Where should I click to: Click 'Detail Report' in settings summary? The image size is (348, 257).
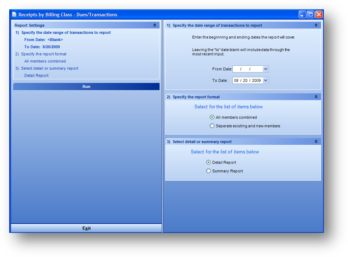(36, 75)
